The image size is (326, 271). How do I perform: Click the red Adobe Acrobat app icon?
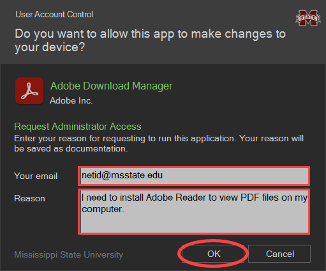[29, 91]
